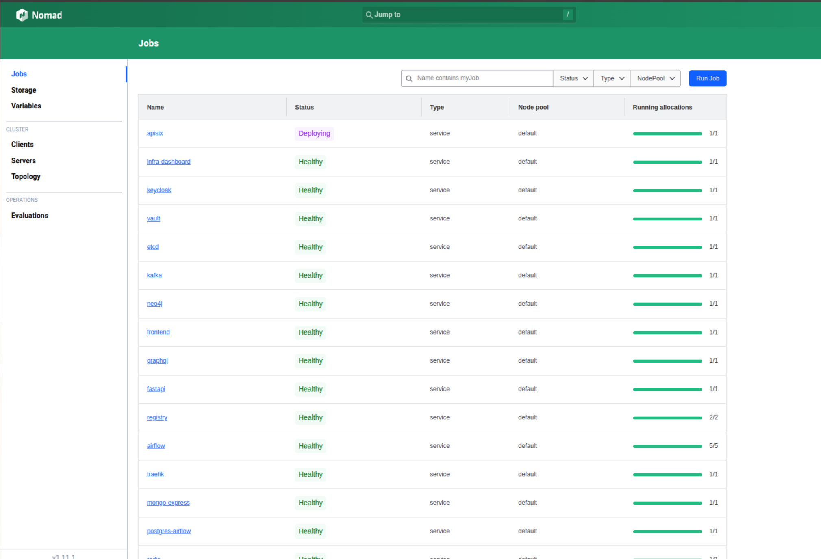Navigate to the Clients page
This screenshot has width=821, height=559.
point(22,145)
